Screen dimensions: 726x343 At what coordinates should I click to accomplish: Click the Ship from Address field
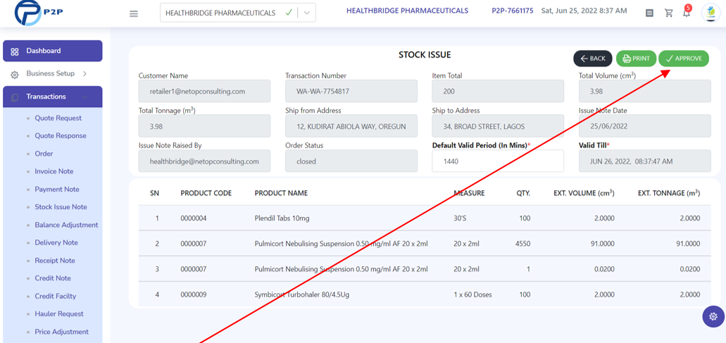(x=351, y=126)
